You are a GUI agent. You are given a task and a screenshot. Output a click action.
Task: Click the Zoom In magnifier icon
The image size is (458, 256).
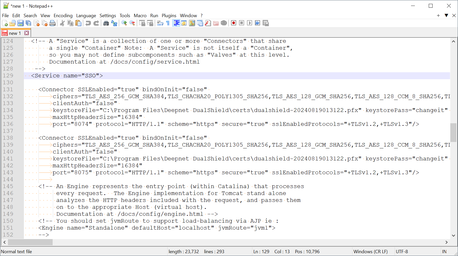coord(124,23)
